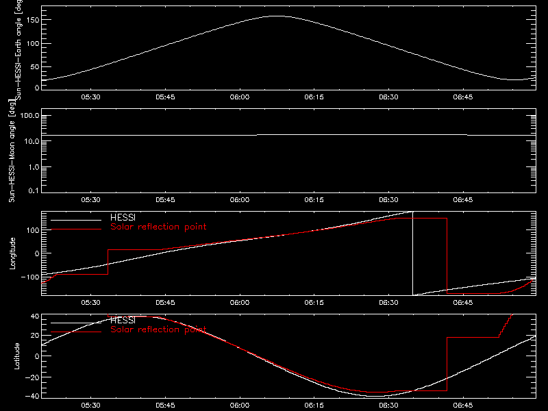The image size is (548, 411).
Task: Click the 0 tick on Latitude axis
Action: 37,356
